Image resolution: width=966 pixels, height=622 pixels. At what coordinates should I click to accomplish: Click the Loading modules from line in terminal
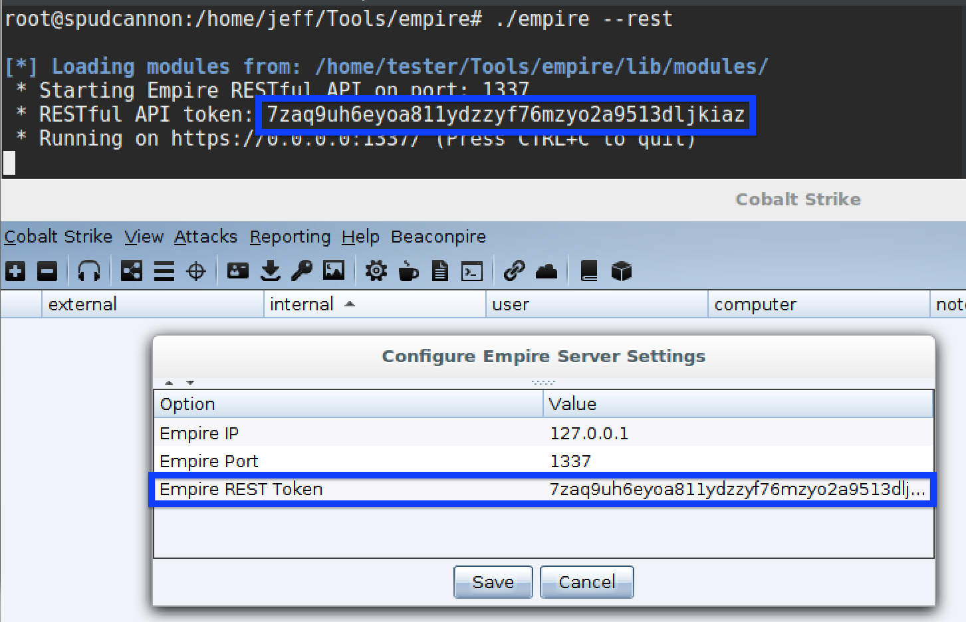coord(386,66)
